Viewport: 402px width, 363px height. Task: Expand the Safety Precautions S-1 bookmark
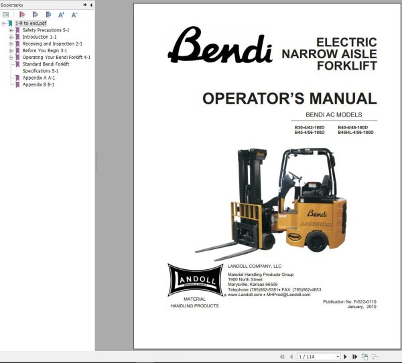(11, 30)
